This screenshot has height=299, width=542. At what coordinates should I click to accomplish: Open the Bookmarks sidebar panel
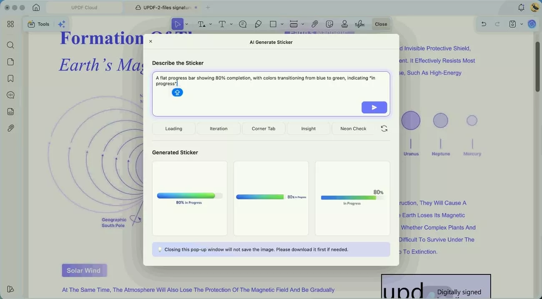click(10, 78)
